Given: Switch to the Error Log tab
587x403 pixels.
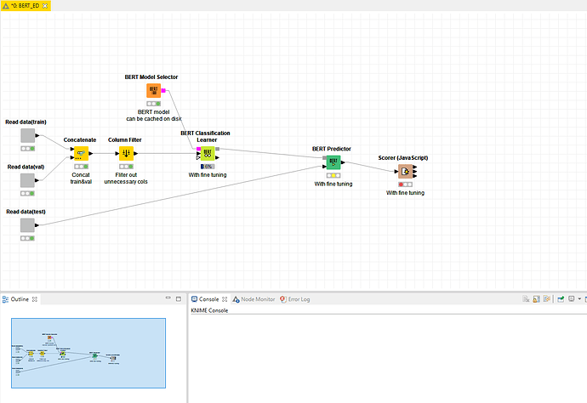Looking at the screenshot, I should 295,299.
